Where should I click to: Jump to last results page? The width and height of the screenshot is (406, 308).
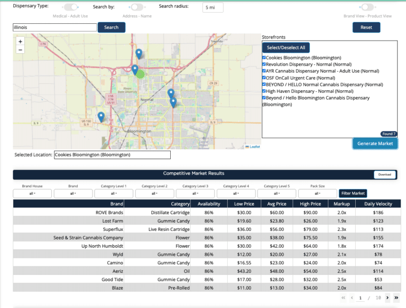(396, 297)
